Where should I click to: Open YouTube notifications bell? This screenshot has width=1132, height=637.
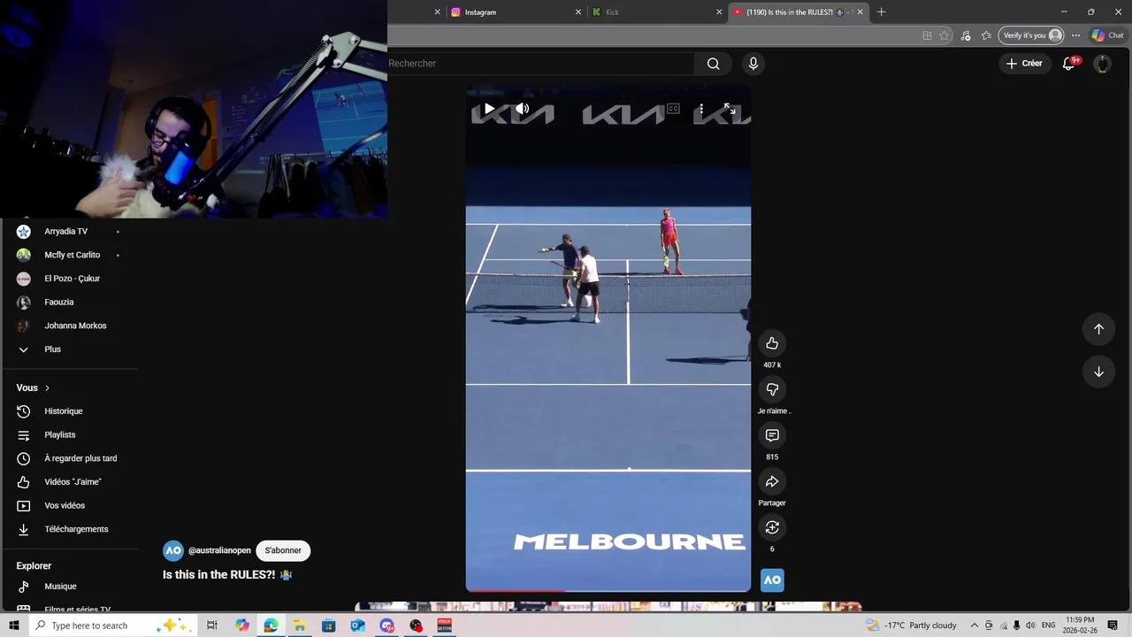(x=1069, y=64)
